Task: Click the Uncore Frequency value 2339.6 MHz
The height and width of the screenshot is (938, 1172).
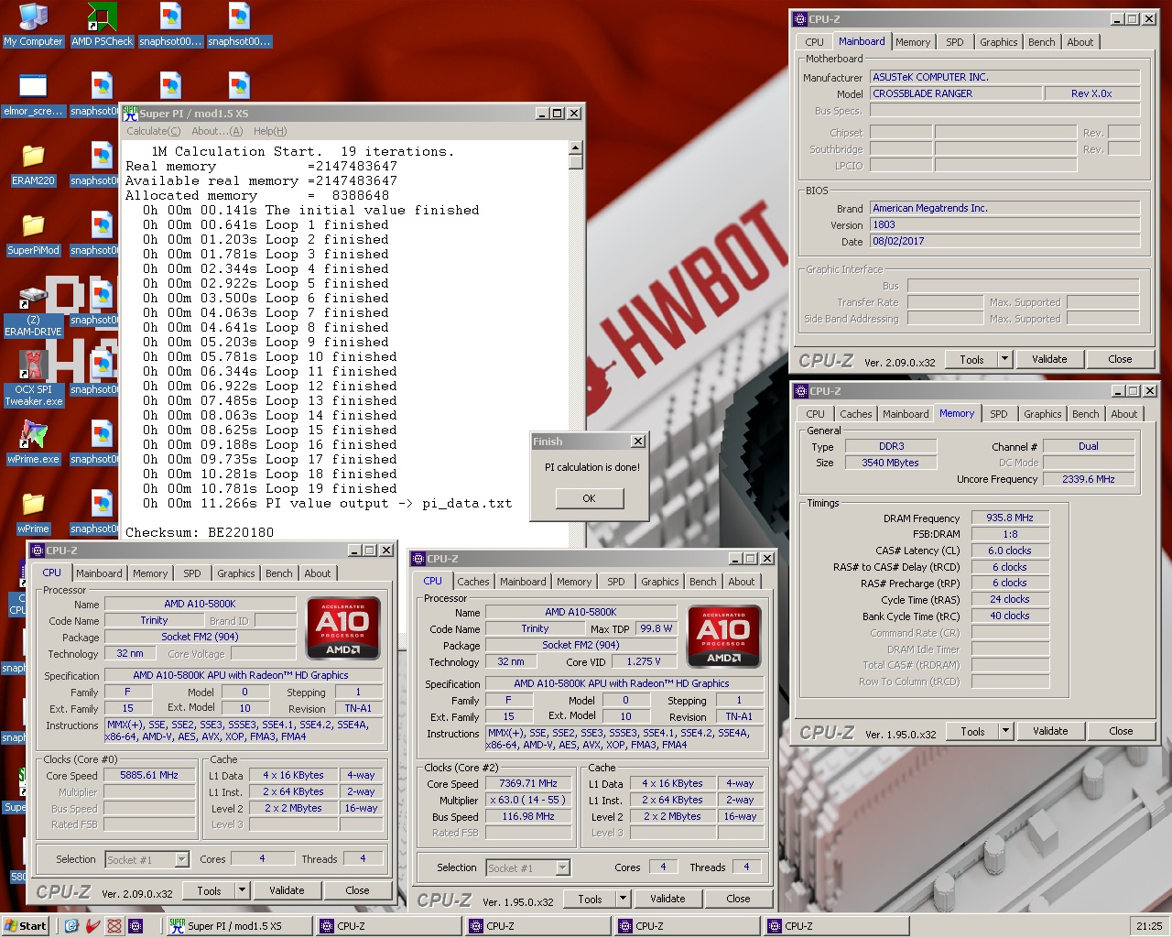Action: [1089, 479]
